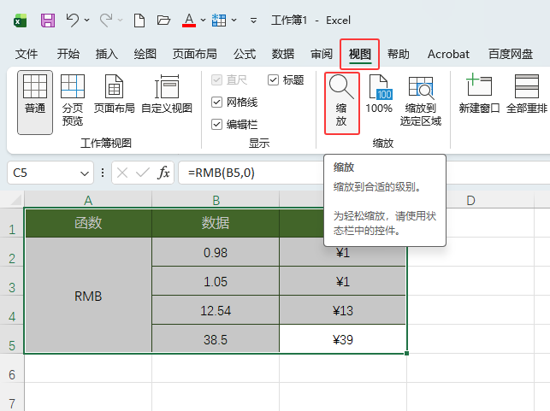This screenshot has height=411, width=550.
Task: Open the 数据 ribbon tab
Action: (283, 54)
